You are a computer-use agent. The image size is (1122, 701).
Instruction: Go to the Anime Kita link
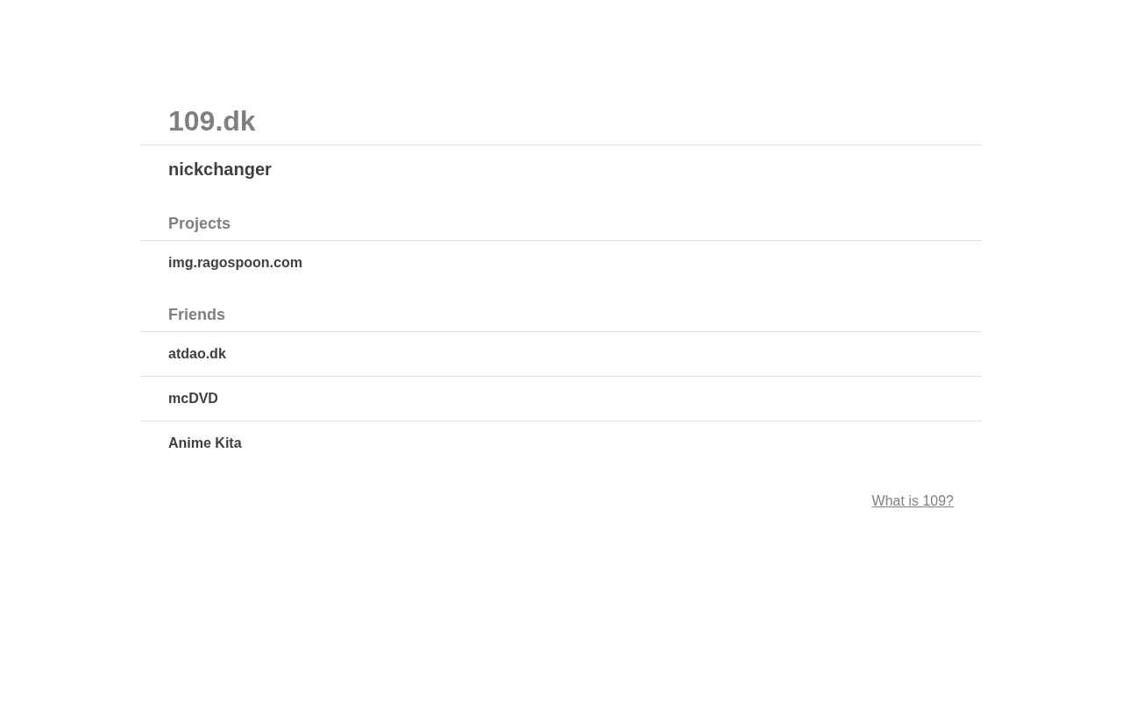[x=204, y=443]
